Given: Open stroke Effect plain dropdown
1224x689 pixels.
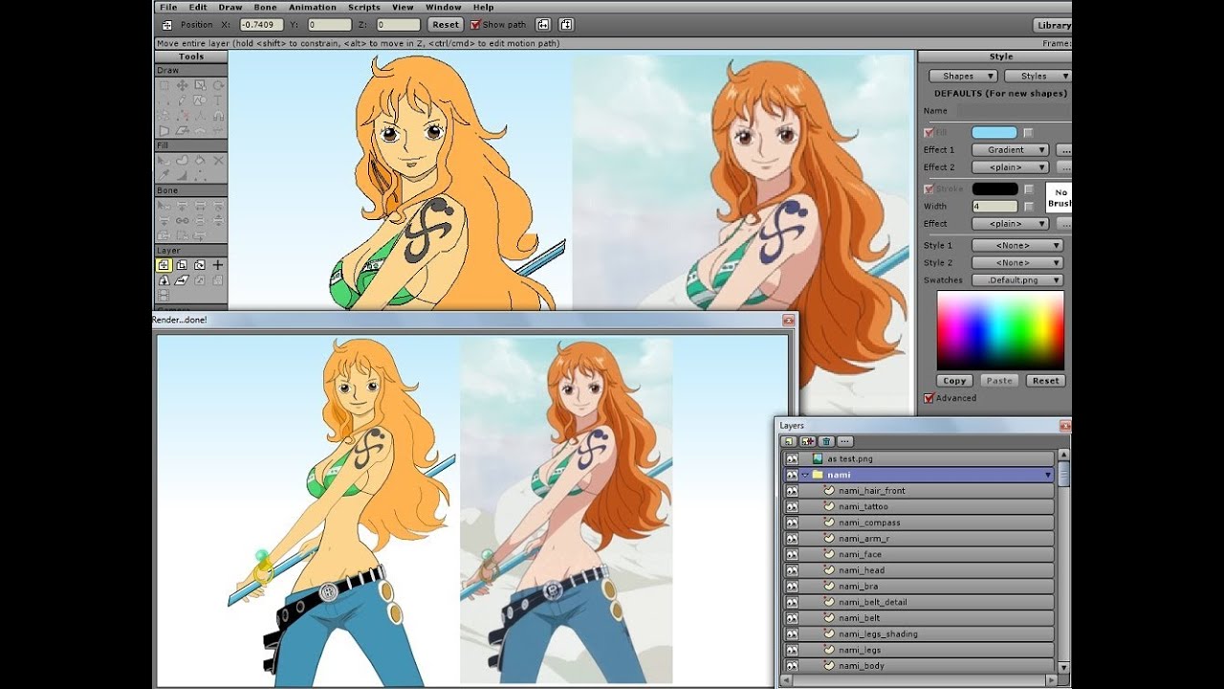Looking at the screenshot, I should 1011,224.
